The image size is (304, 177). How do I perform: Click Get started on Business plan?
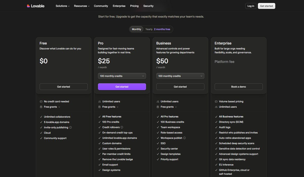coord(180,87)
